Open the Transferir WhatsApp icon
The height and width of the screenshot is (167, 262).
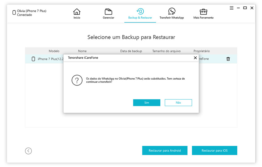click(172, 11)
